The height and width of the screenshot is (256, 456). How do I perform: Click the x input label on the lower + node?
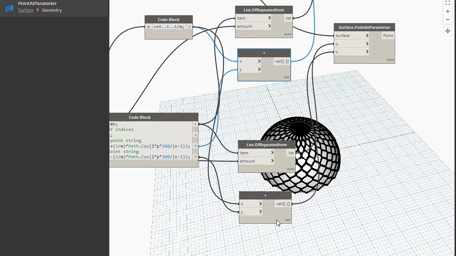242,204
